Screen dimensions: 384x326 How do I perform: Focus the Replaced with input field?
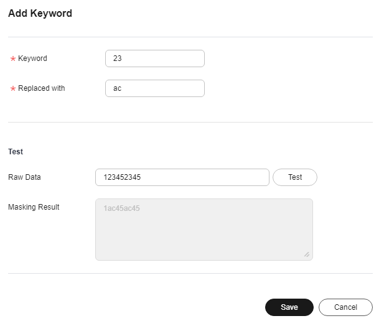click(x=155, y=88)
